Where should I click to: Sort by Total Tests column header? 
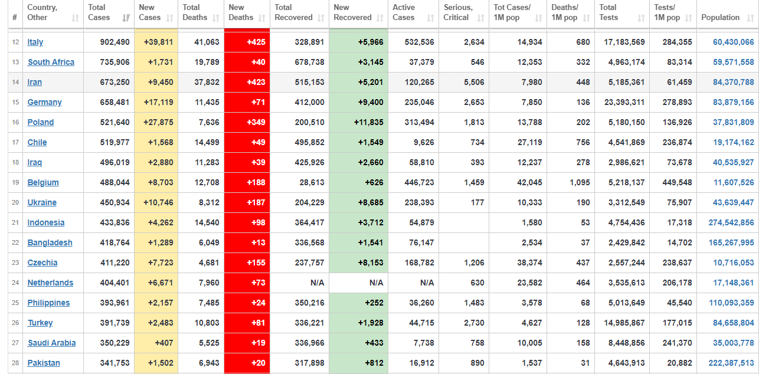click(x=621, y=13)
